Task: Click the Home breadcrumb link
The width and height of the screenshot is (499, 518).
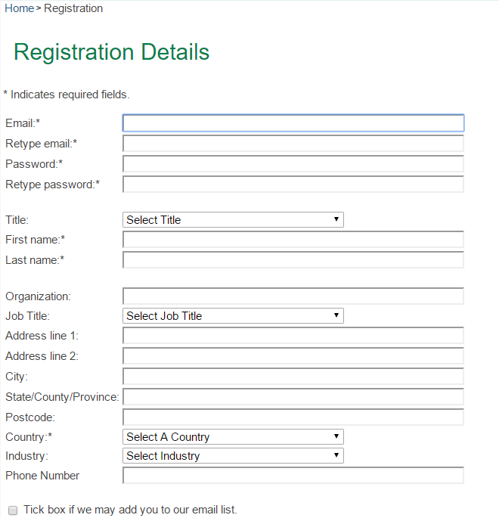Action: pos(20,8)
